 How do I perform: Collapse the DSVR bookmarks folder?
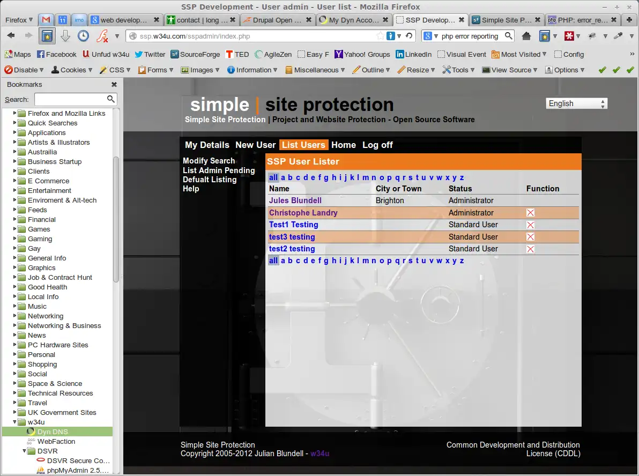coord(24,451)
